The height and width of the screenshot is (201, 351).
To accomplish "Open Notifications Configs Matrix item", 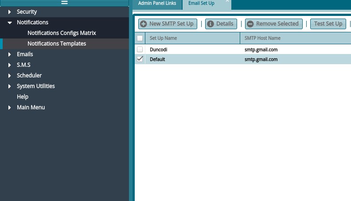I will tap(62, 33).
